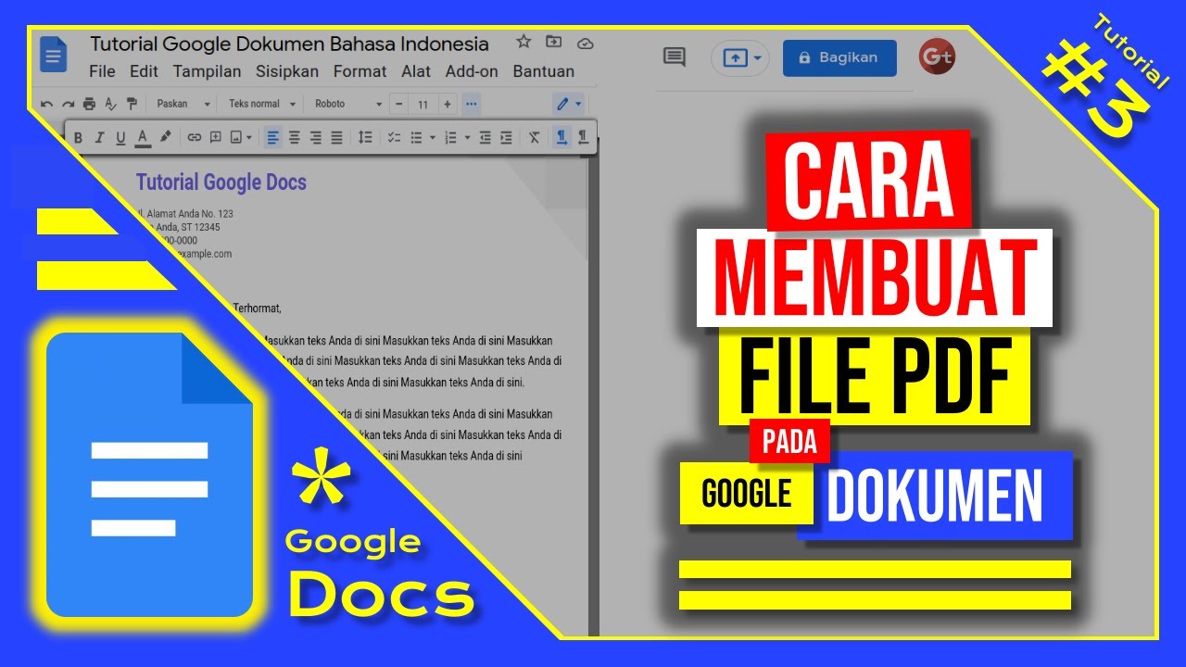Viewport: 1186px width, 667px height.
Task: Click the Undo arrow in the toolbar
Action: tap(46, 104)
